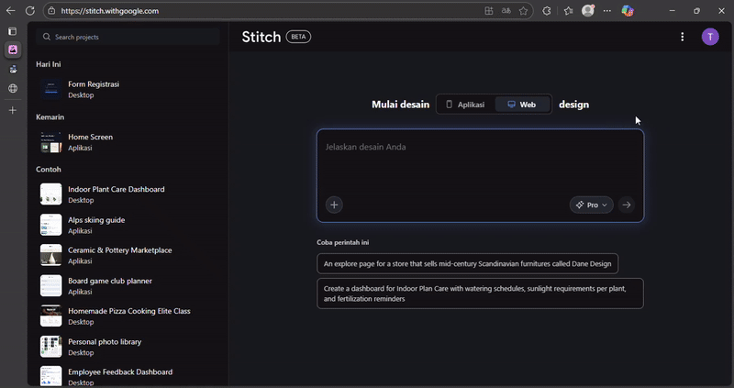Click the Personal photo library thumbnail
734x388 pixels.
[50, 347]
